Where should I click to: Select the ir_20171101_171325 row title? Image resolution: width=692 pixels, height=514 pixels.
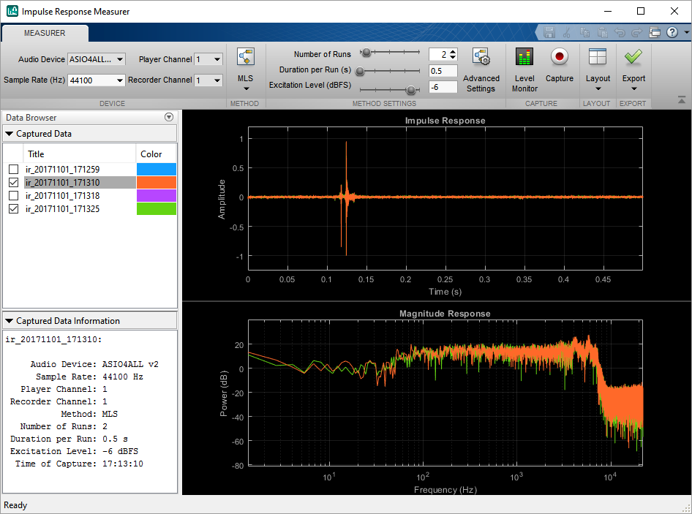pos(62,209)
